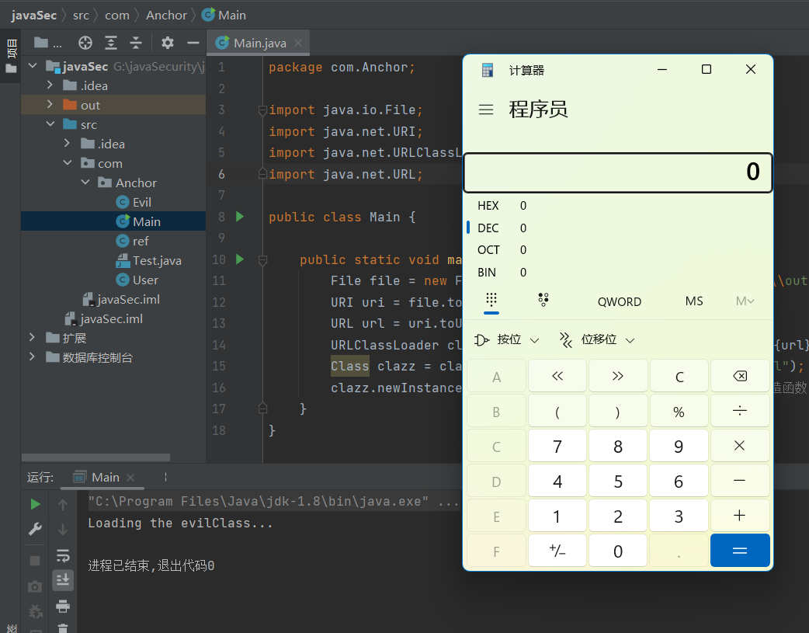Viewport: 809px width, 633px height.
Task: Select User class in project tree
Action: coord(137,280)
